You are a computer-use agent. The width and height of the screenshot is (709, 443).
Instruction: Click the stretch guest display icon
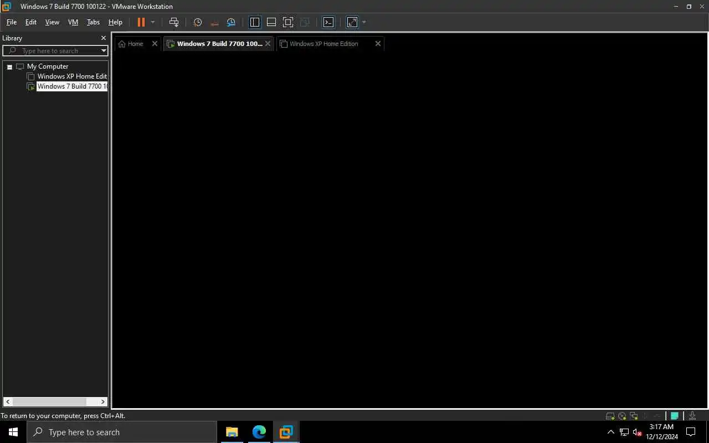(352, 22)
